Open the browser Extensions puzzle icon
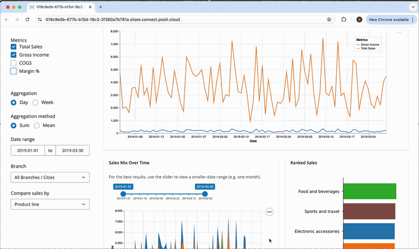 (344, 19)
